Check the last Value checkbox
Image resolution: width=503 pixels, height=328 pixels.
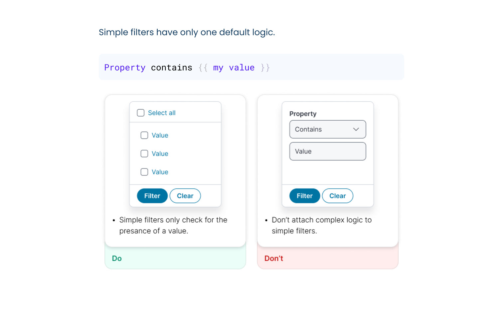pos(144,172)
